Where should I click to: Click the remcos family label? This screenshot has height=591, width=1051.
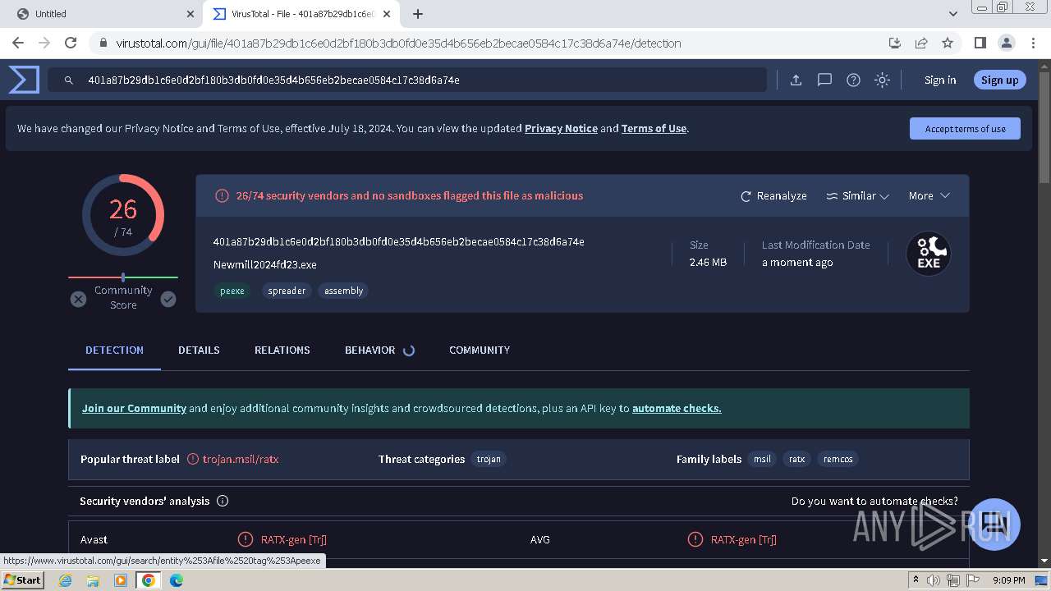point(838,459)
